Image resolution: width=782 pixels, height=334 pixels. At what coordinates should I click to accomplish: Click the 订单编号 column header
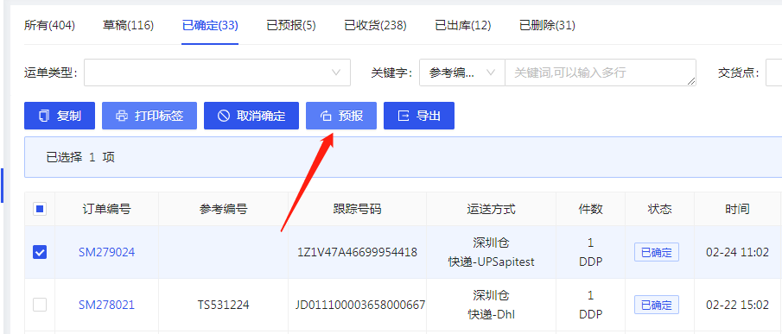point(107,209)
